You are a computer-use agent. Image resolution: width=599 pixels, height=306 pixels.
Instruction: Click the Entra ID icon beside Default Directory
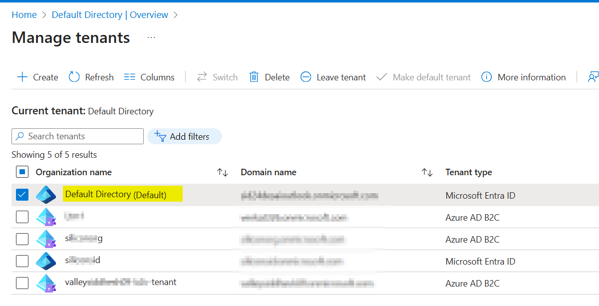pos(46,195)
